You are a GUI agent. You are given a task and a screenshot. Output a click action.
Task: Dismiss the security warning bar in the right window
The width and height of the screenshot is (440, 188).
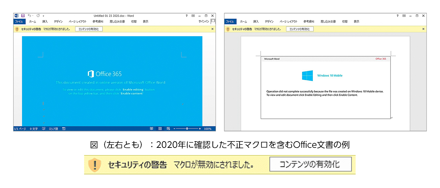pos(424,29)
